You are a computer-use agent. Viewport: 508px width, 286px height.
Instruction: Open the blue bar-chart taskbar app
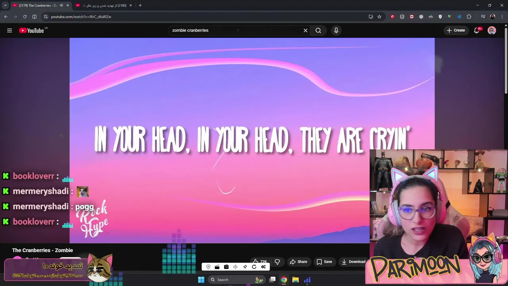pos(307,280)
